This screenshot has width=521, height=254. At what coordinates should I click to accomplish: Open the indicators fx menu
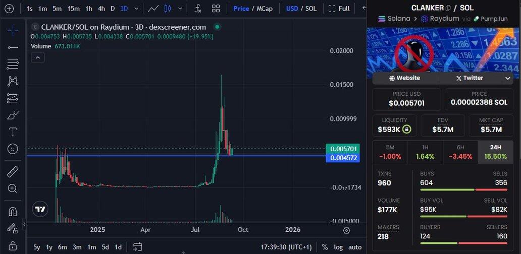pos(198,8)
